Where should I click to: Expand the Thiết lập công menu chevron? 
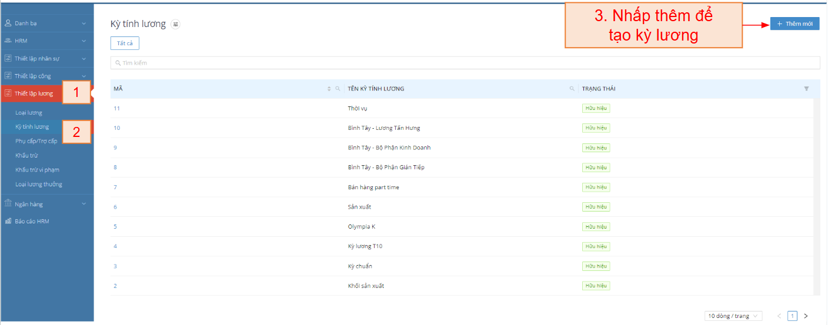(x=84, y=76)
